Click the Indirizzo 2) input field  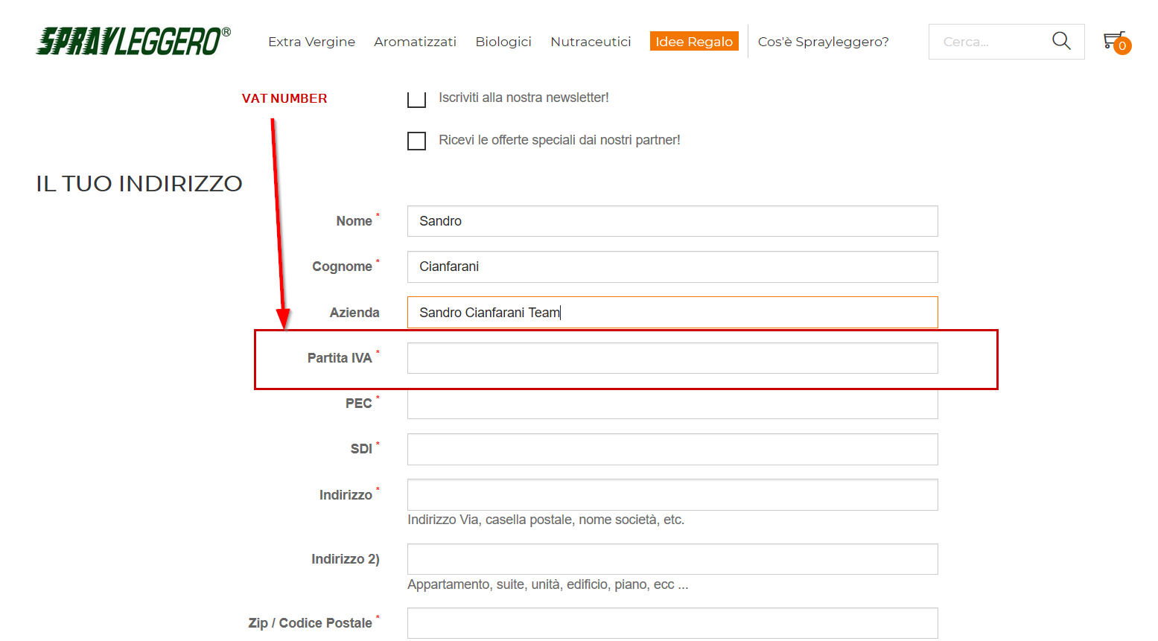[x=672, y=559]
